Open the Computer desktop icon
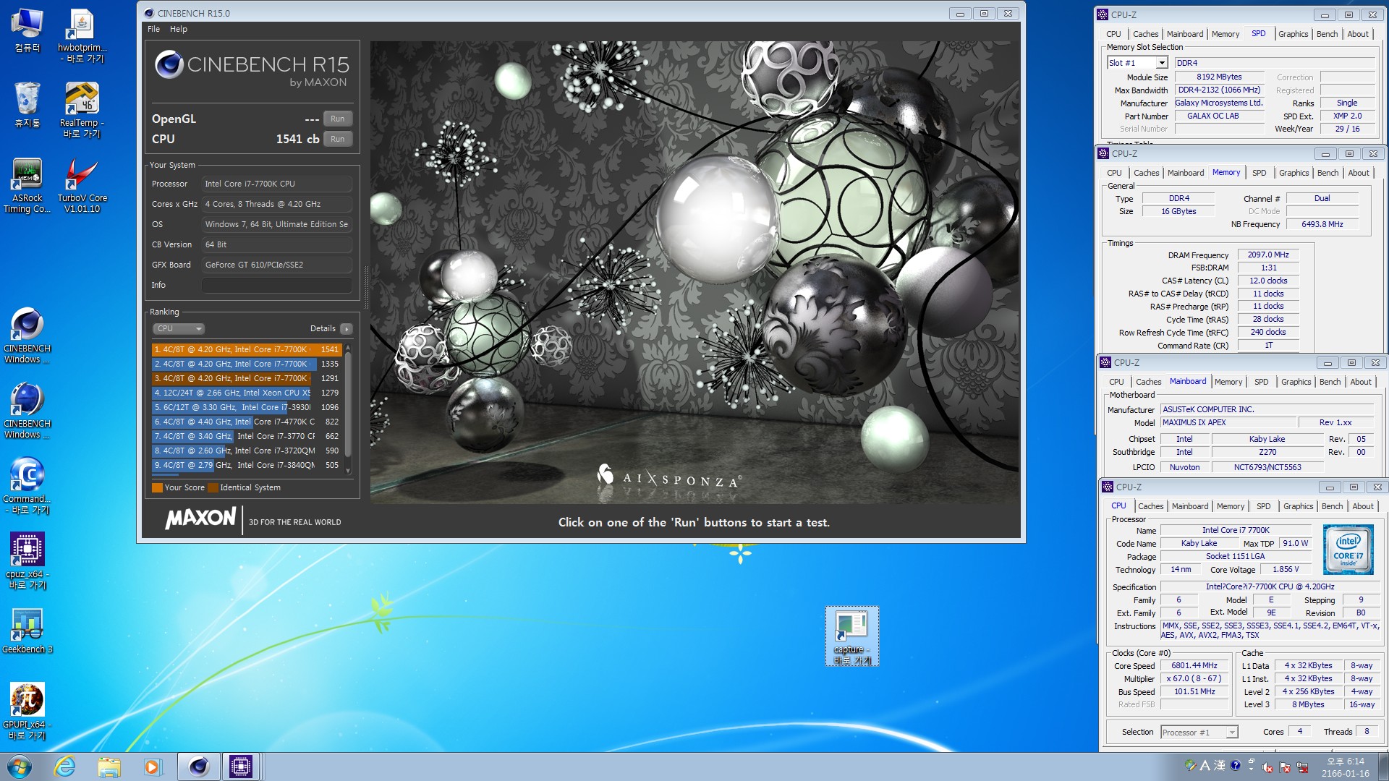 (27, 31)
